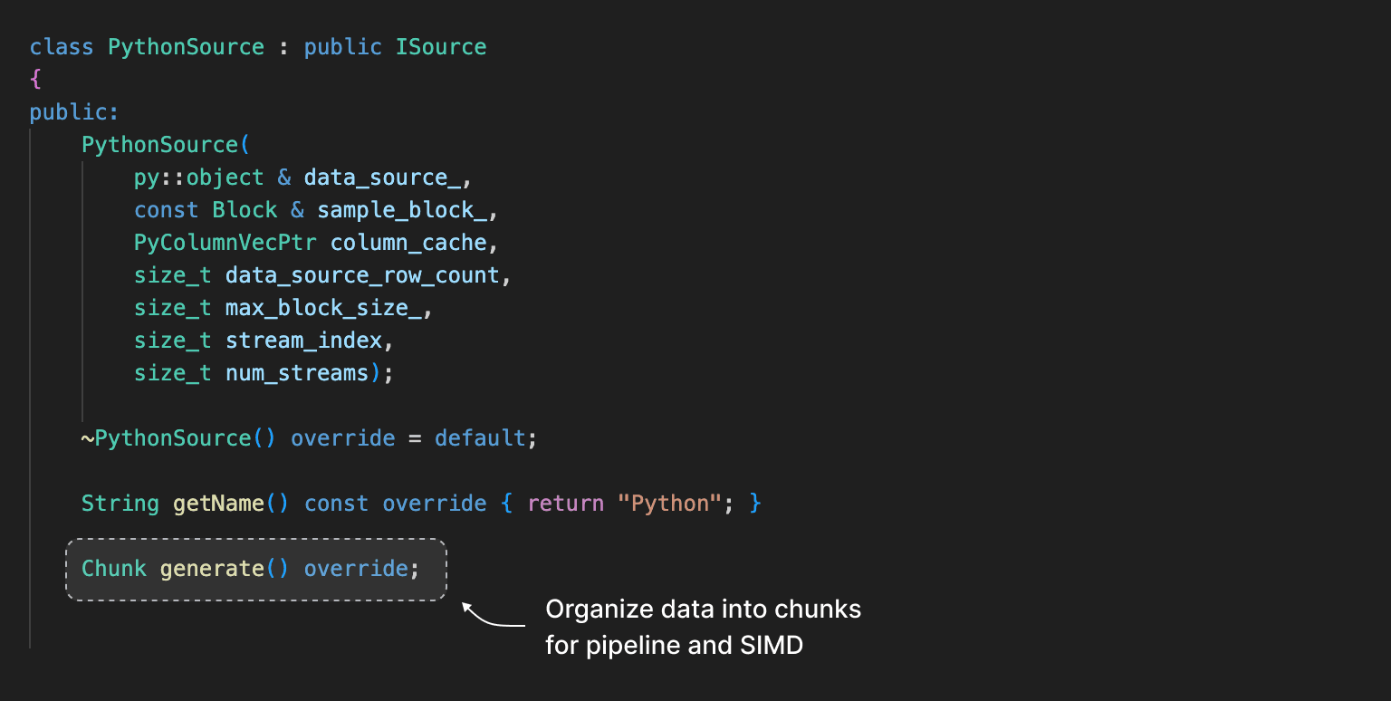The width and height of the screenshot is (1391, 701).
Task: Click the "Organize data into chunks" annotation text
Action: (x=703, y=610)
